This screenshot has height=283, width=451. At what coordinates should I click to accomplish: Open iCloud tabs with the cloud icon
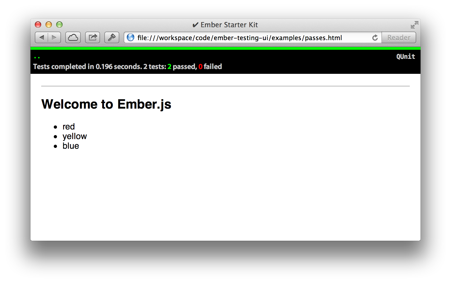coord(73,37)
